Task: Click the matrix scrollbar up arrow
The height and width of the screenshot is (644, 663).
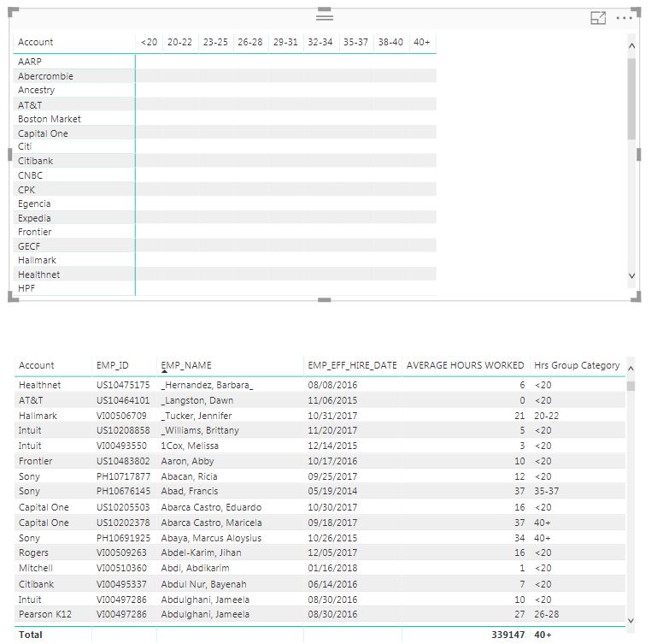Action: pyautogui.click(x=631, y=45)
